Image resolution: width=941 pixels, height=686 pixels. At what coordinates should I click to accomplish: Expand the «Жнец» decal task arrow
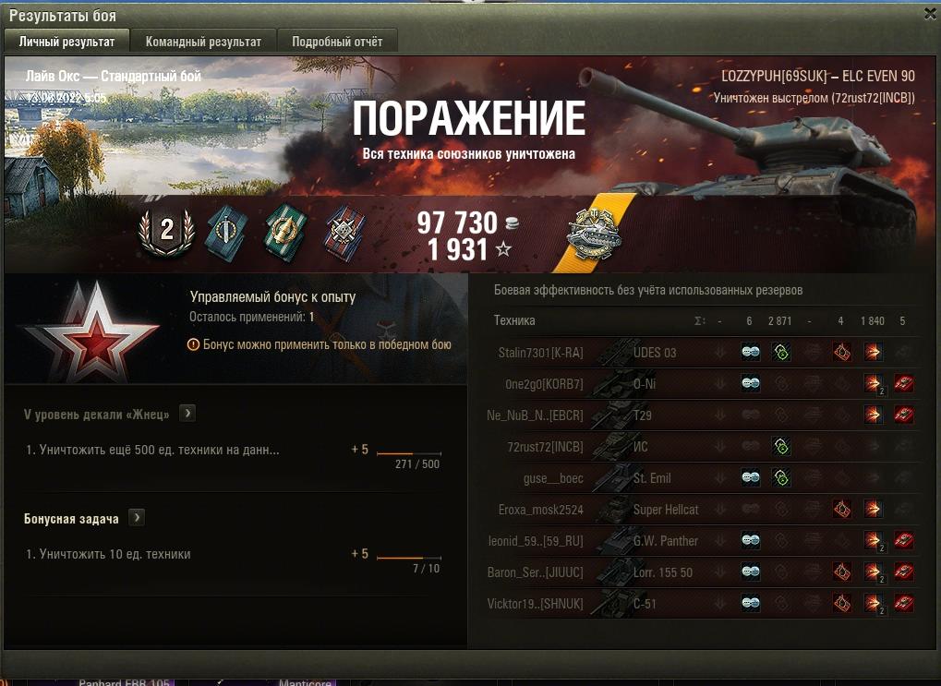[x=187, y=414]
